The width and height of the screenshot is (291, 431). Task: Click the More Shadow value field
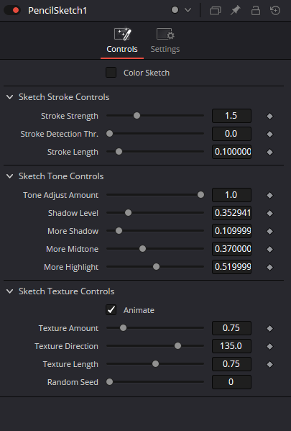pos(231,231)
